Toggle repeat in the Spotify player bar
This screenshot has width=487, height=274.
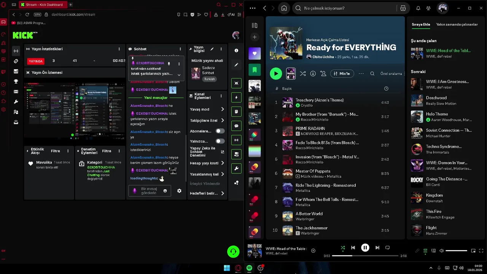(388, 248)
